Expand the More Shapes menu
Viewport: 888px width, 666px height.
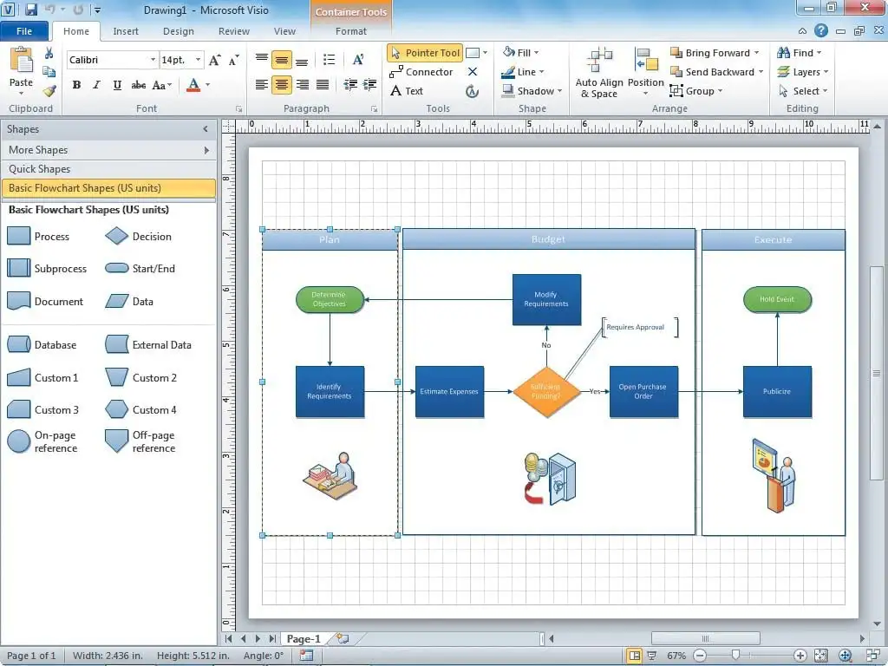pyautogui.click(x=108, y=150)
